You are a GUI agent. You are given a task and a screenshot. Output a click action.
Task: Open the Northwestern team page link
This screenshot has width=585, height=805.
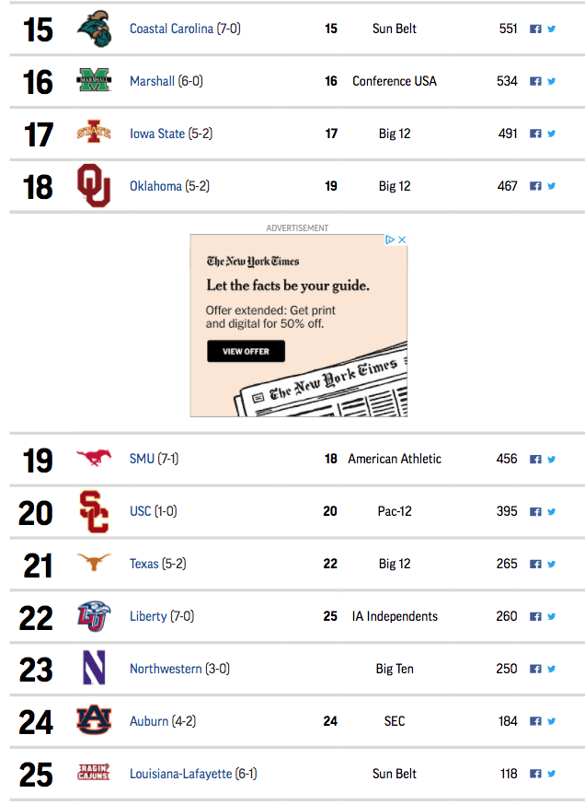pyautogui.click(x=166, y=669)
